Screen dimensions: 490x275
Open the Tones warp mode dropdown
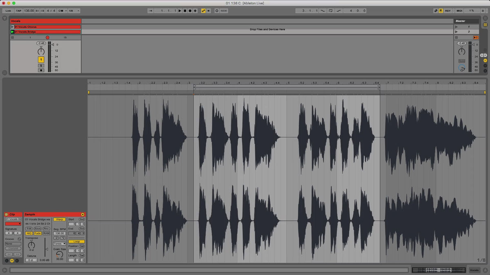[x=59, y=244]
